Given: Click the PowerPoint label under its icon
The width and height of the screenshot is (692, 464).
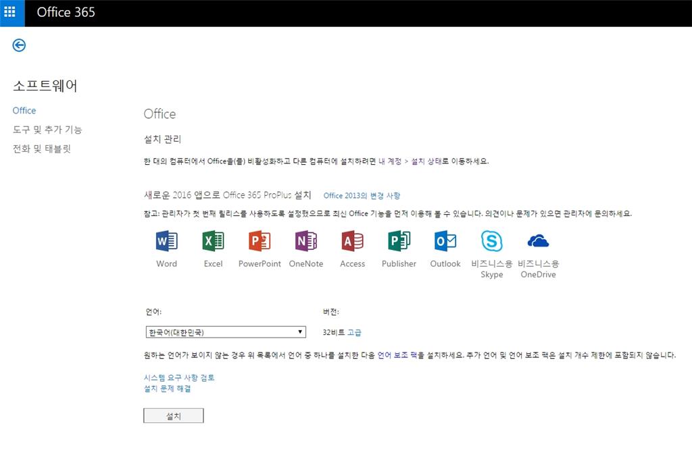Looking at the screenshot, I should (x=259, y=264).
